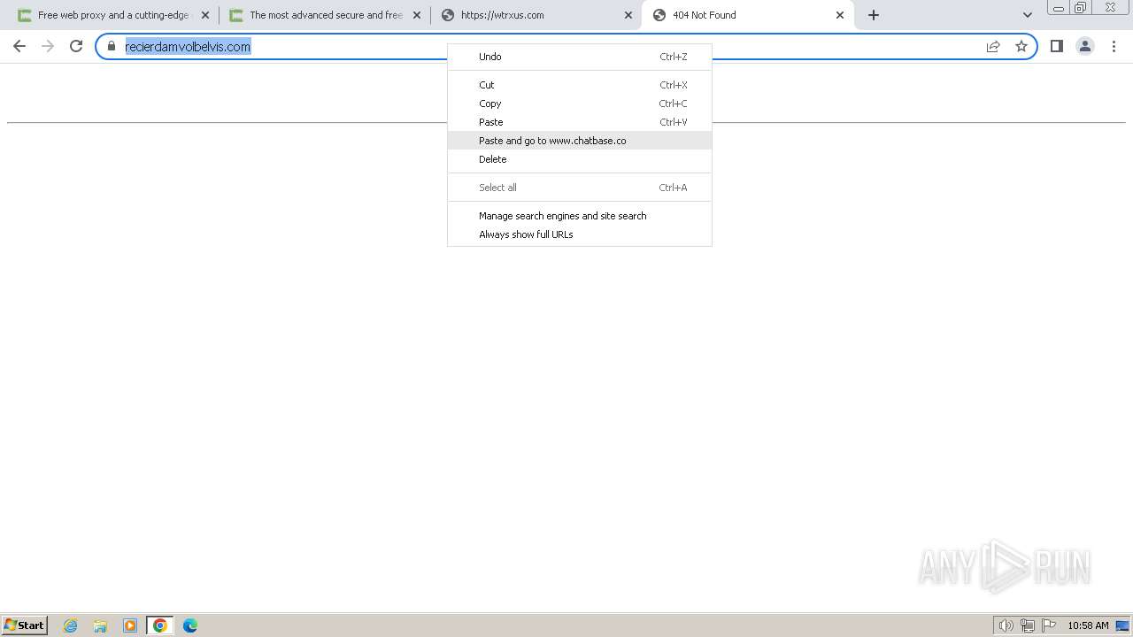Click the forward navigation arrow
Viewport: 1133px width, 637px height.
[x=48, y=46]
